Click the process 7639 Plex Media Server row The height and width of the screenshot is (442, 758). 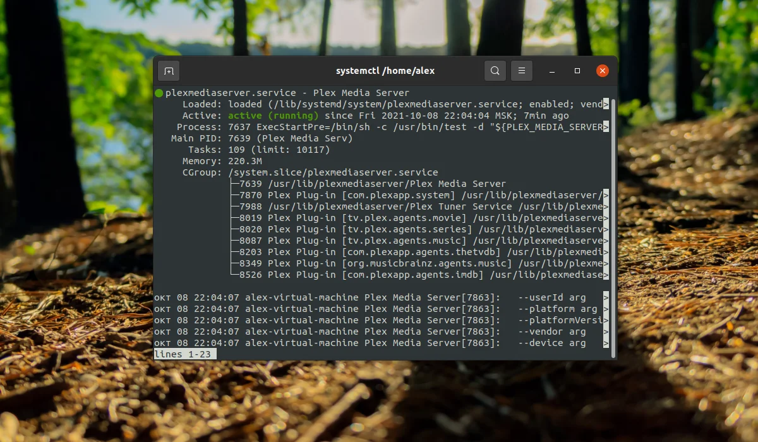(368, 184)
